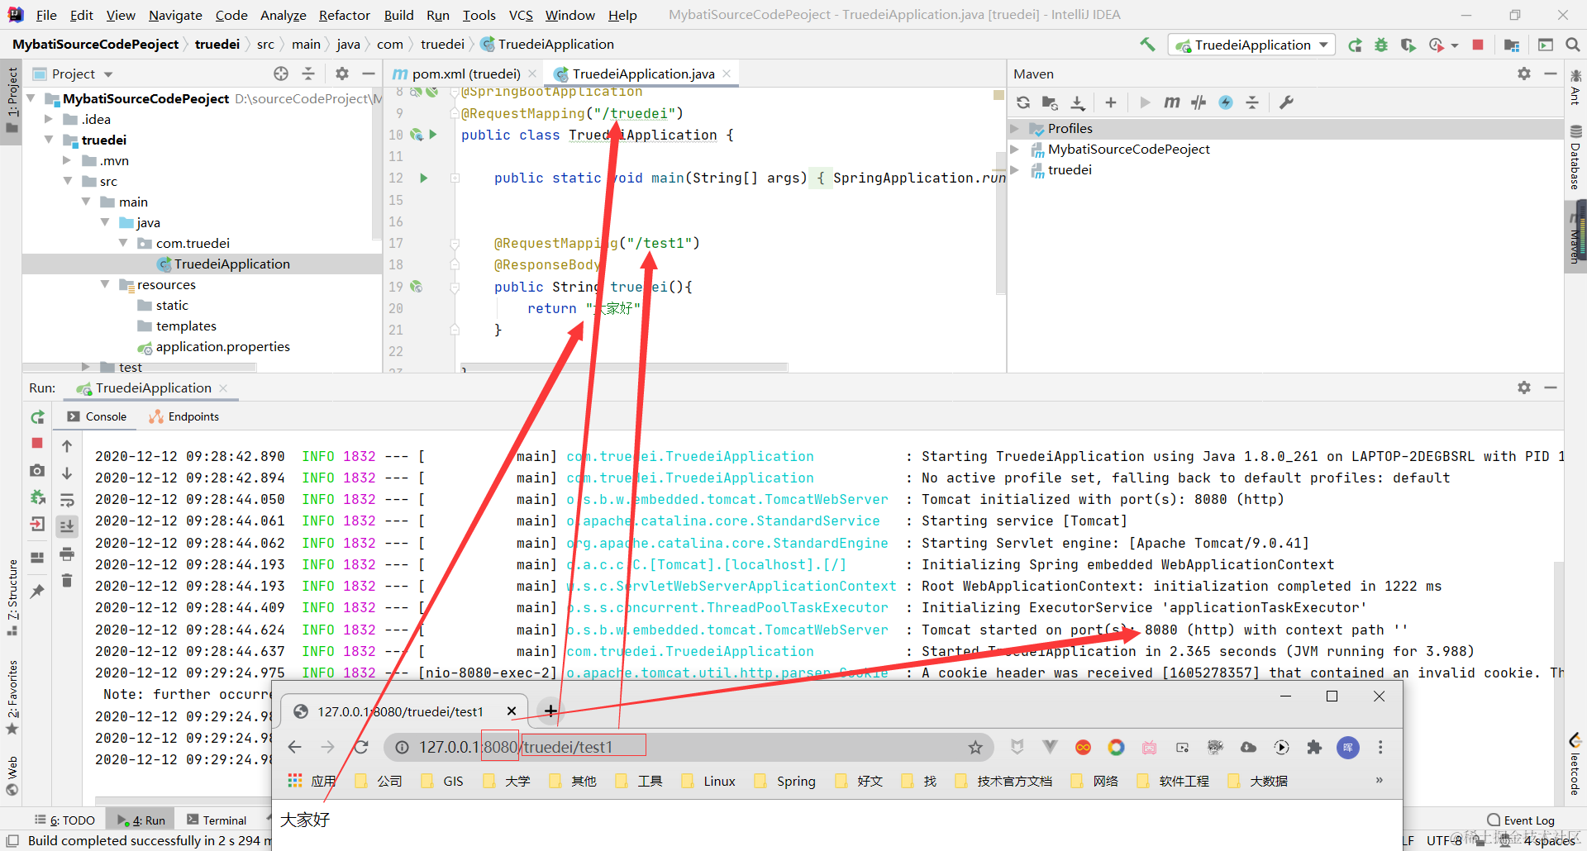Open the Project view mode dropdown
Image resolution: width=1587 pixels, height=851 pixels.
[x=72, y=74]
